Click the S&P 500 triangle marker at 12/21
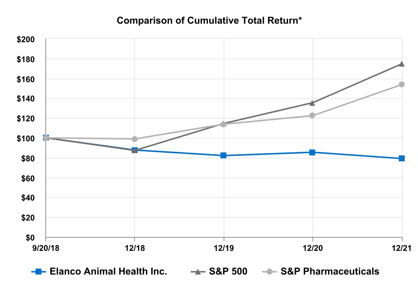The height and width of the screenshot is (296, 418). pyautogui.click(x=401, y=64)
